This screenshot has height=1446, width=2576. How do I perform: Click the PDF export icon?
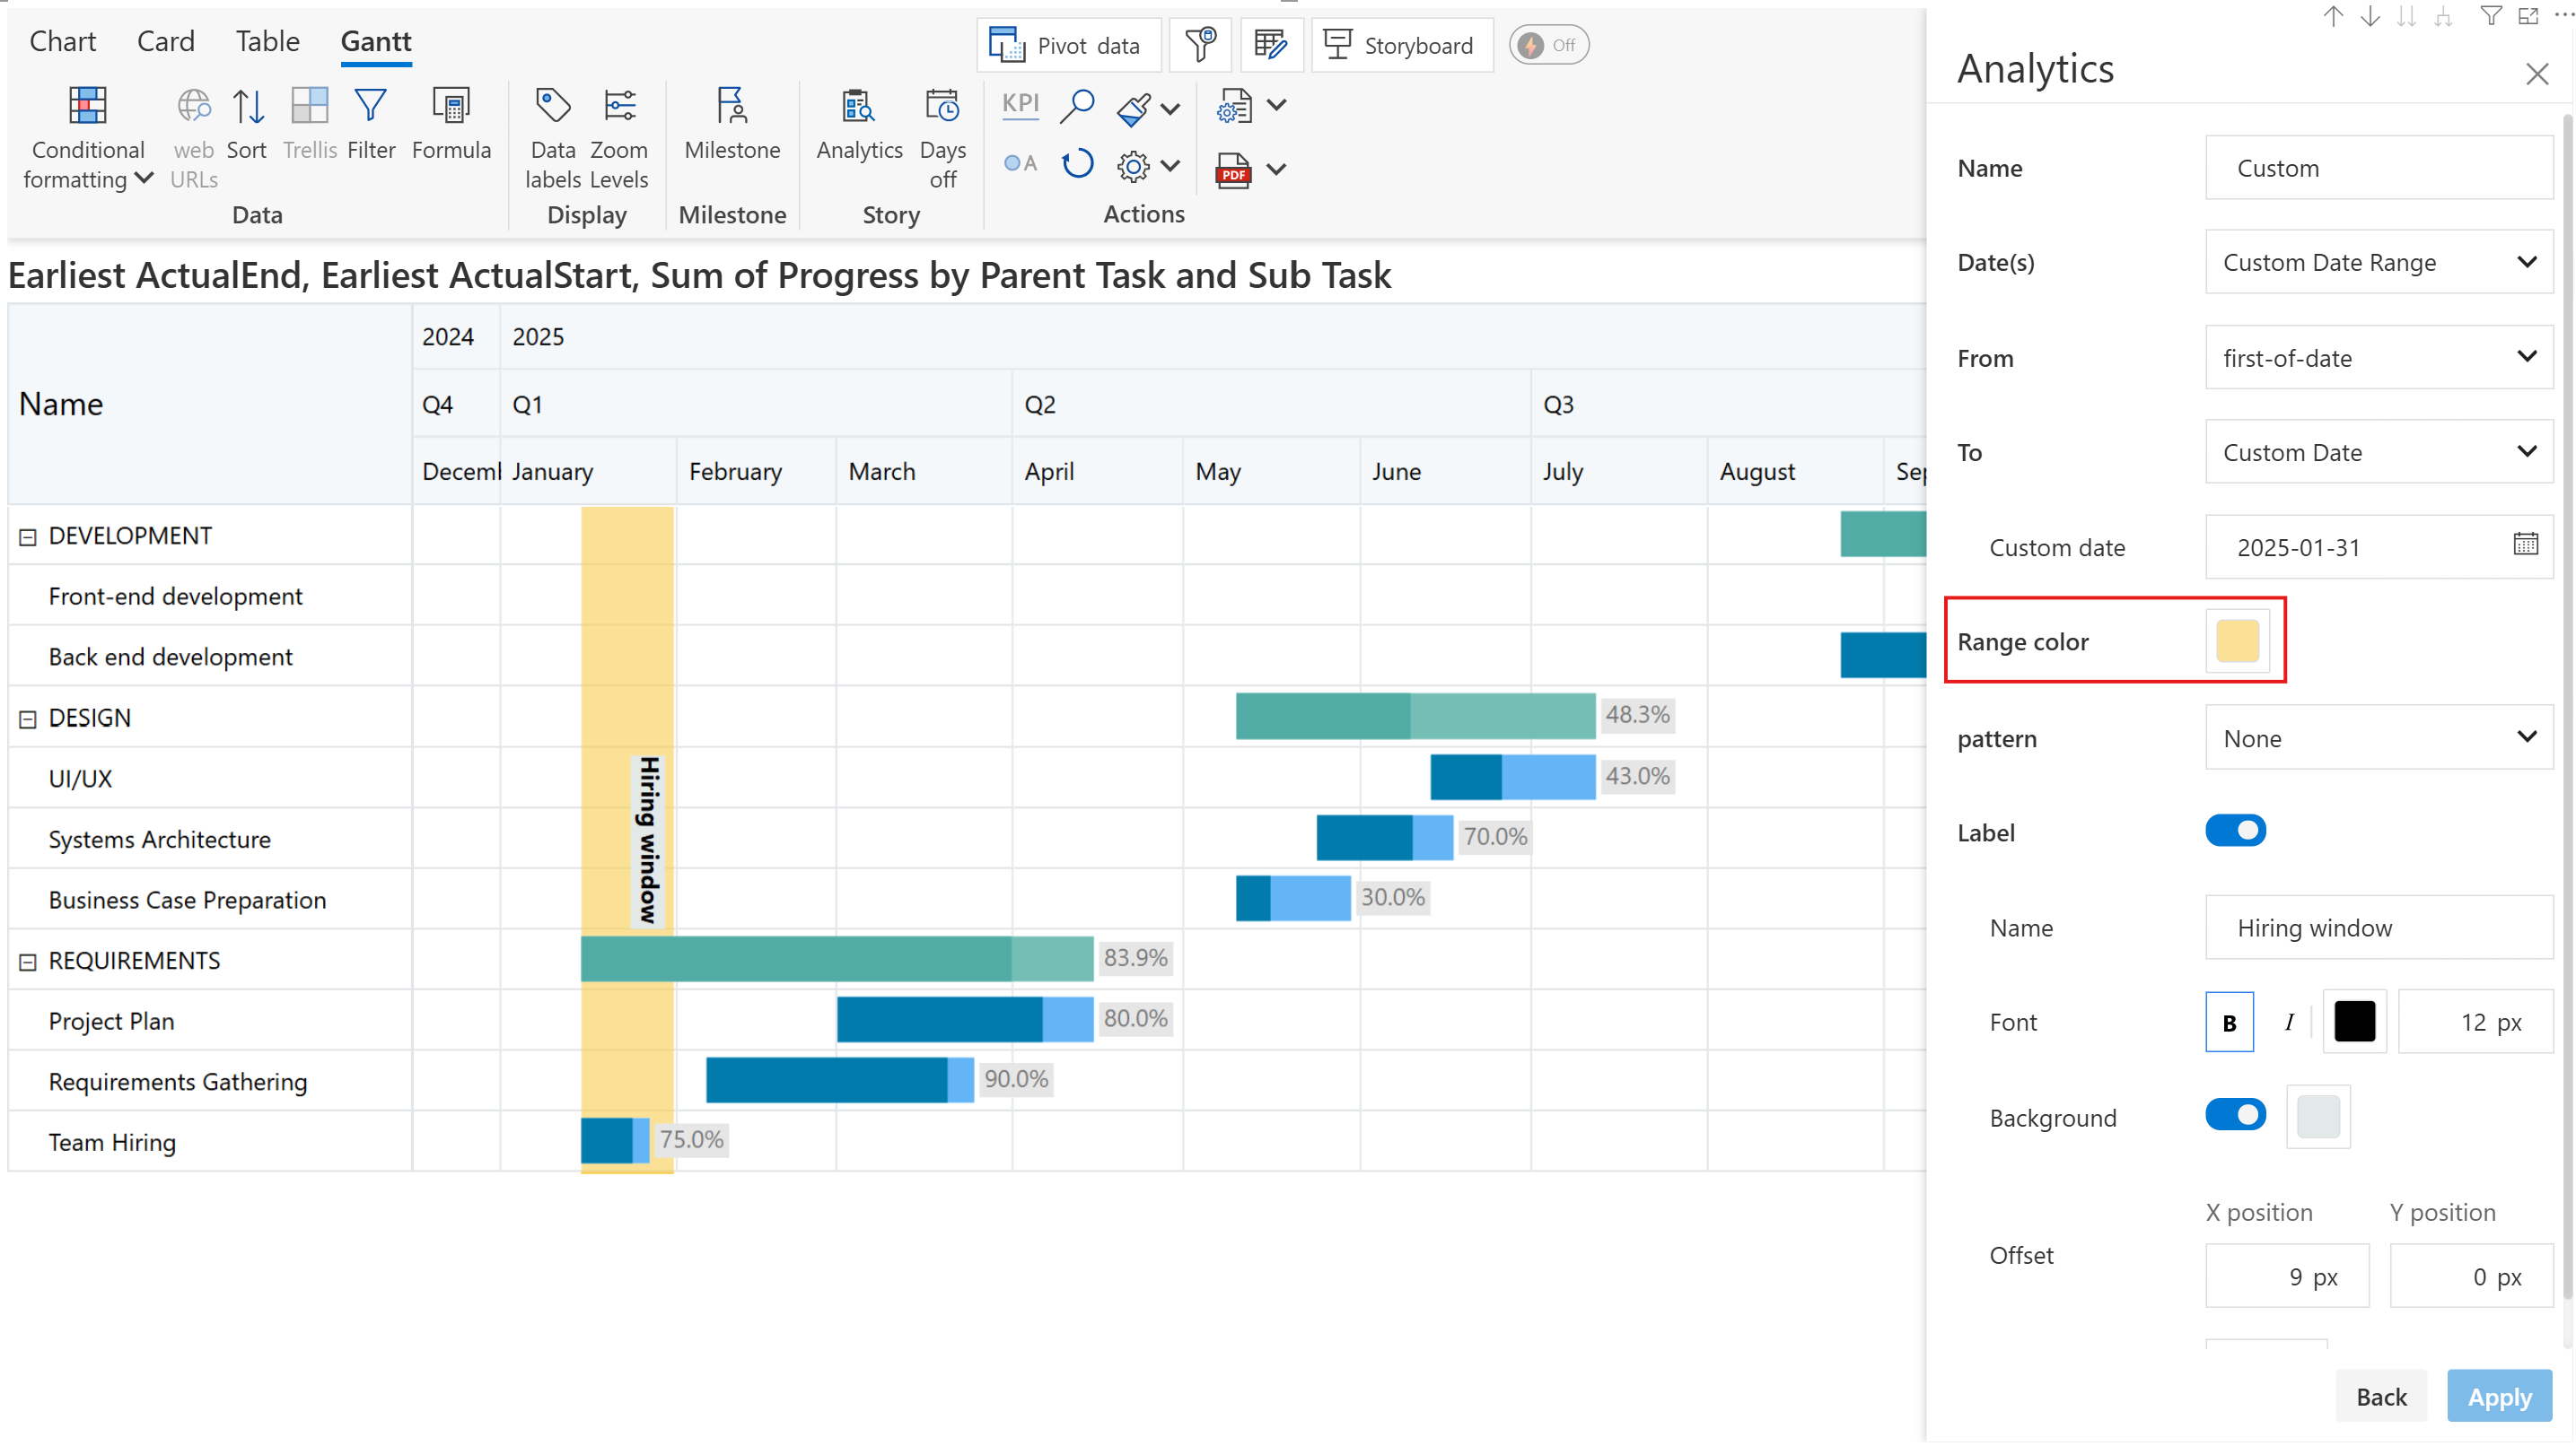point(1233,170)
